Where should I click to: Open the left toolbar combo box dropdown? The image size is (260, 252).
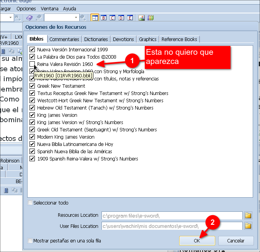coord(10,18)
